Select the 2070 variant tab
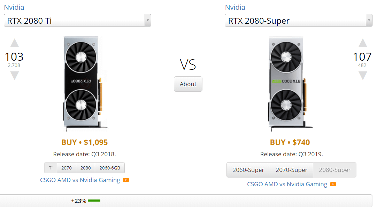Screen dimensions: 377x211 [66, 168]
